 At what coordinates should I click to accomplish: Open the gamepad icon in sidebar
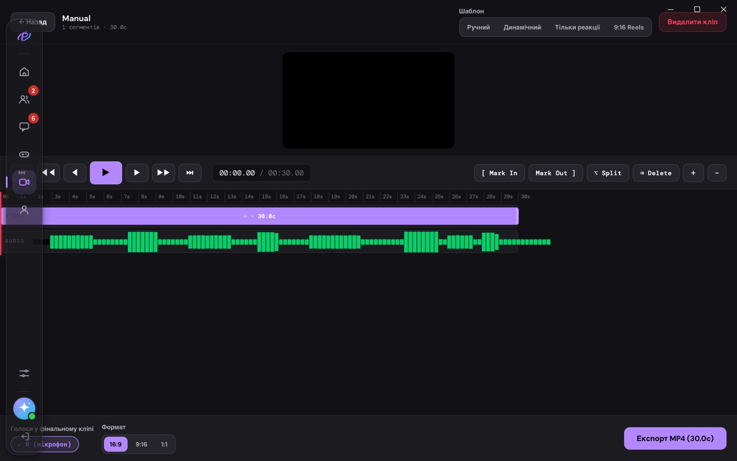[x=24, y=154]
